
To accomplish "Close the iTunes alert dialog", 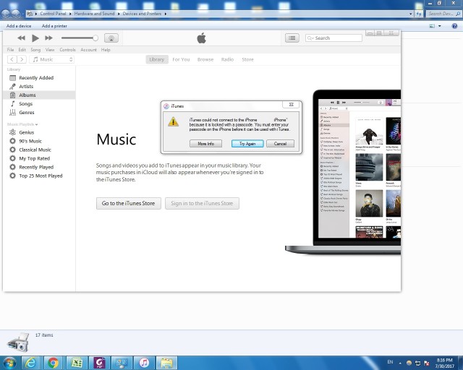I will point(291,105).
